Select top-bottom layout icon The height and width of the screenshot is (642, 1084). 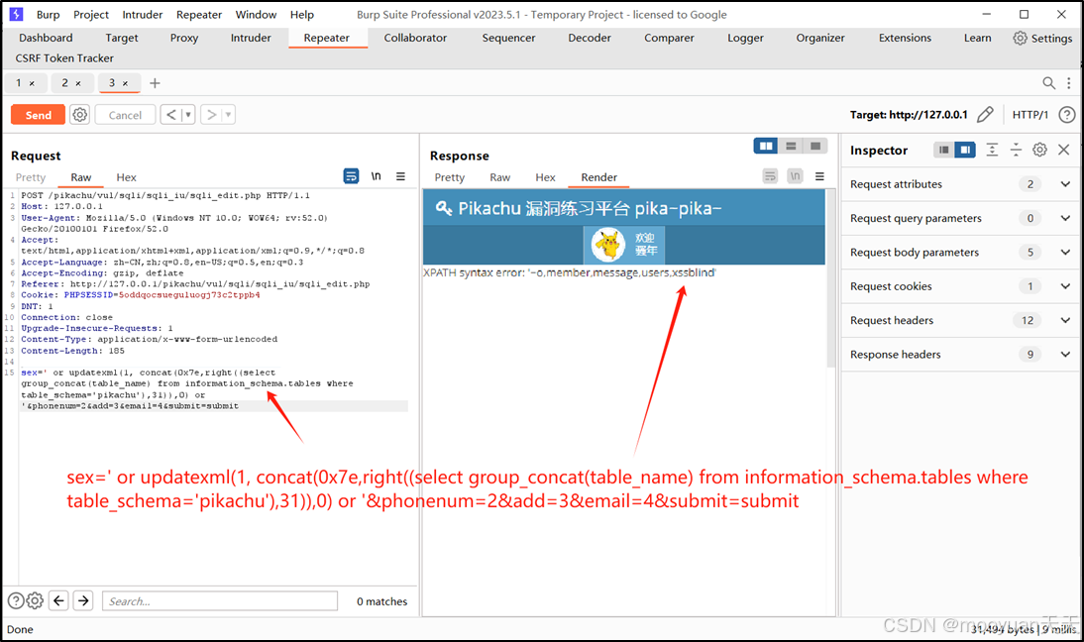[x=791, y=146]
